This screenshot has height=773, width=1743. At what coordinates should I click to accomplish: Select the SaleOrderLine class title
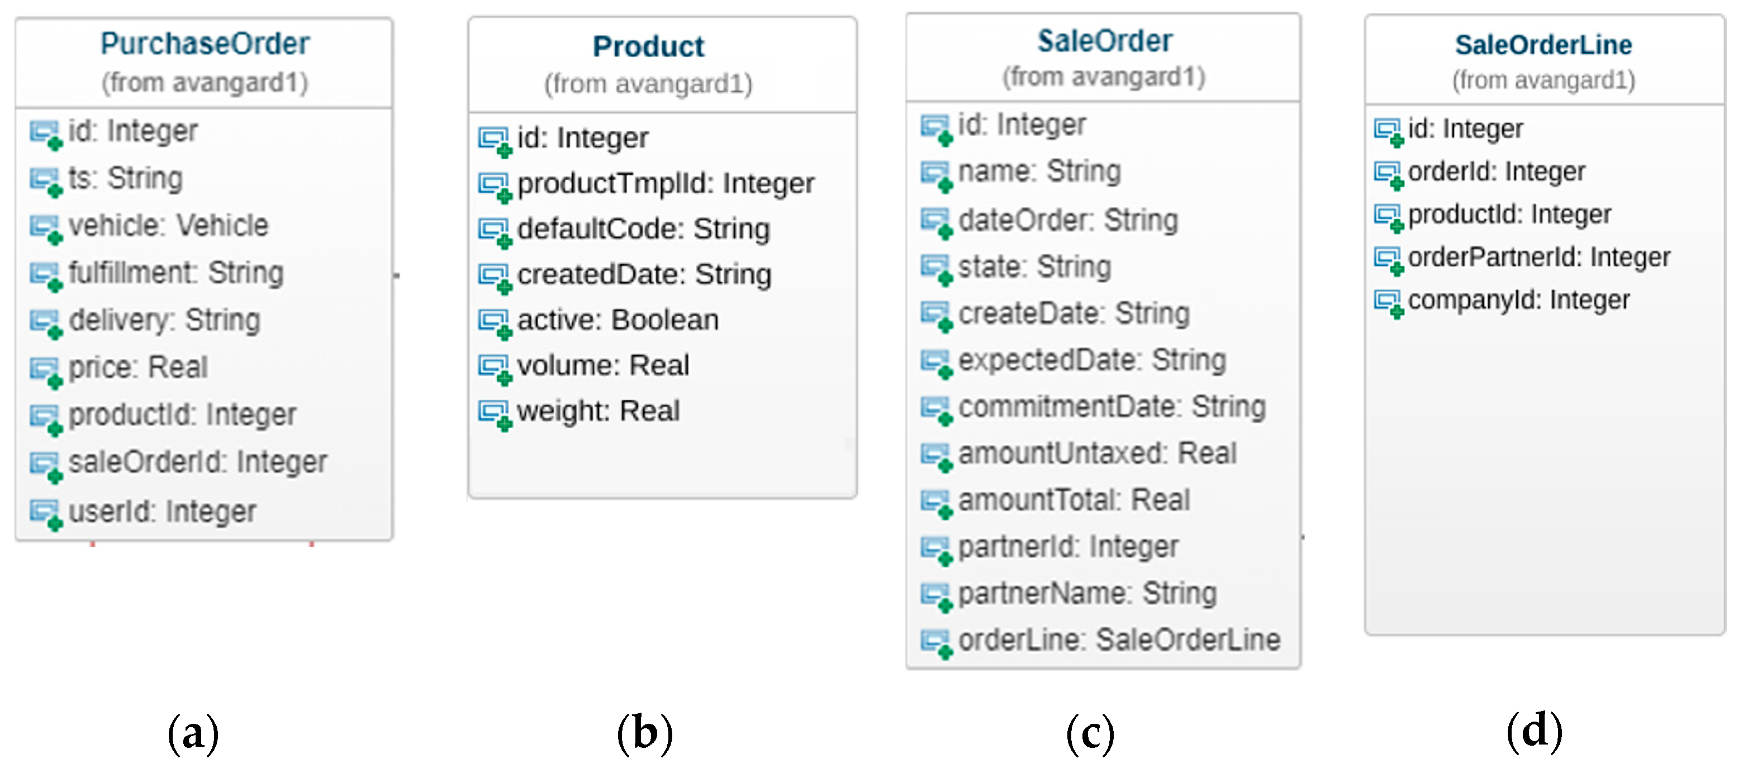(1543, 45)
